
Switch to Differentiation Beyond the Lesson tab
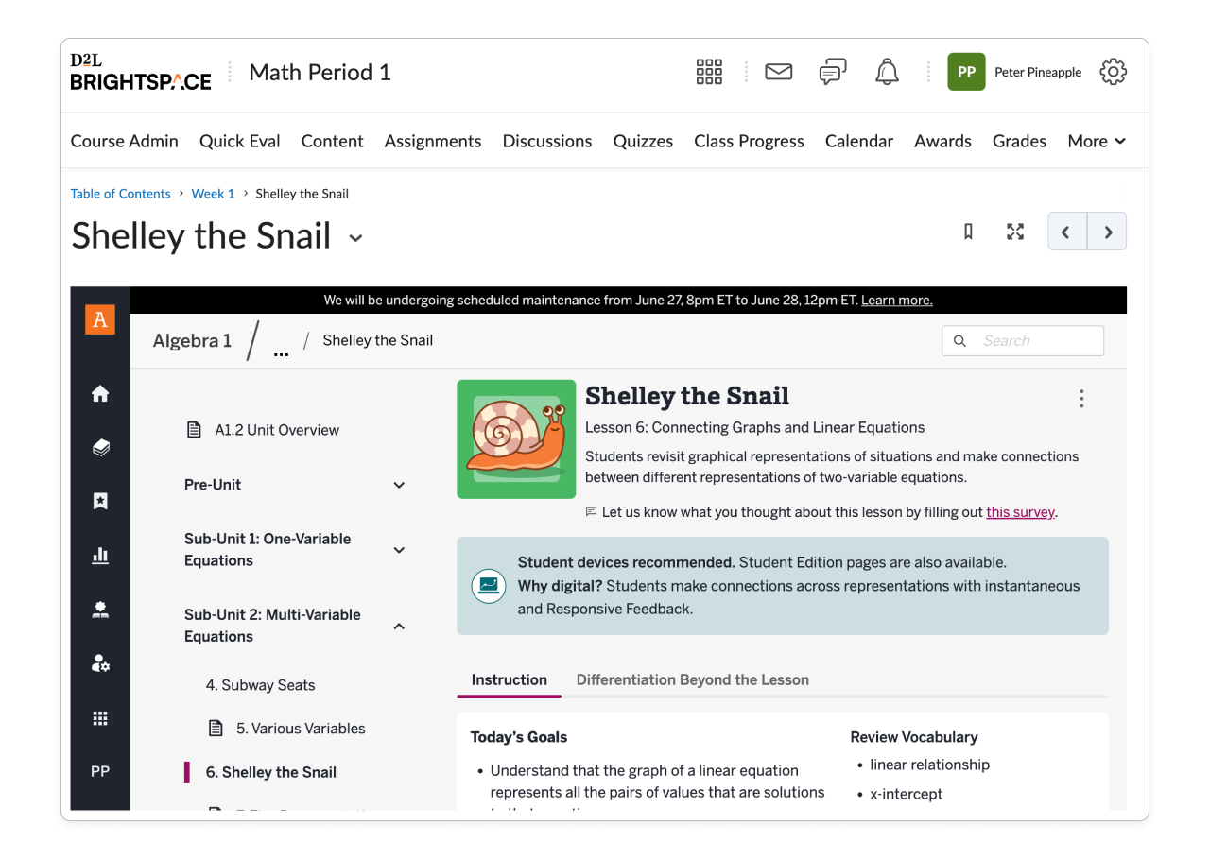[693, 680]
